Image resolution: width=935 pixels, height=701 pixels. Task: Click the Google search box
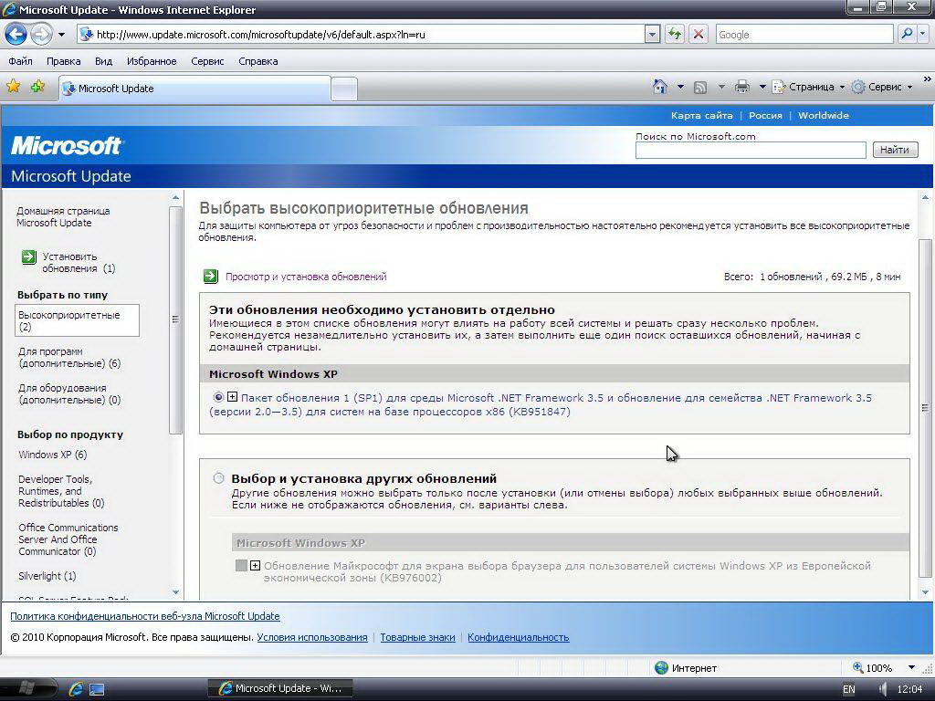point(804,35)
